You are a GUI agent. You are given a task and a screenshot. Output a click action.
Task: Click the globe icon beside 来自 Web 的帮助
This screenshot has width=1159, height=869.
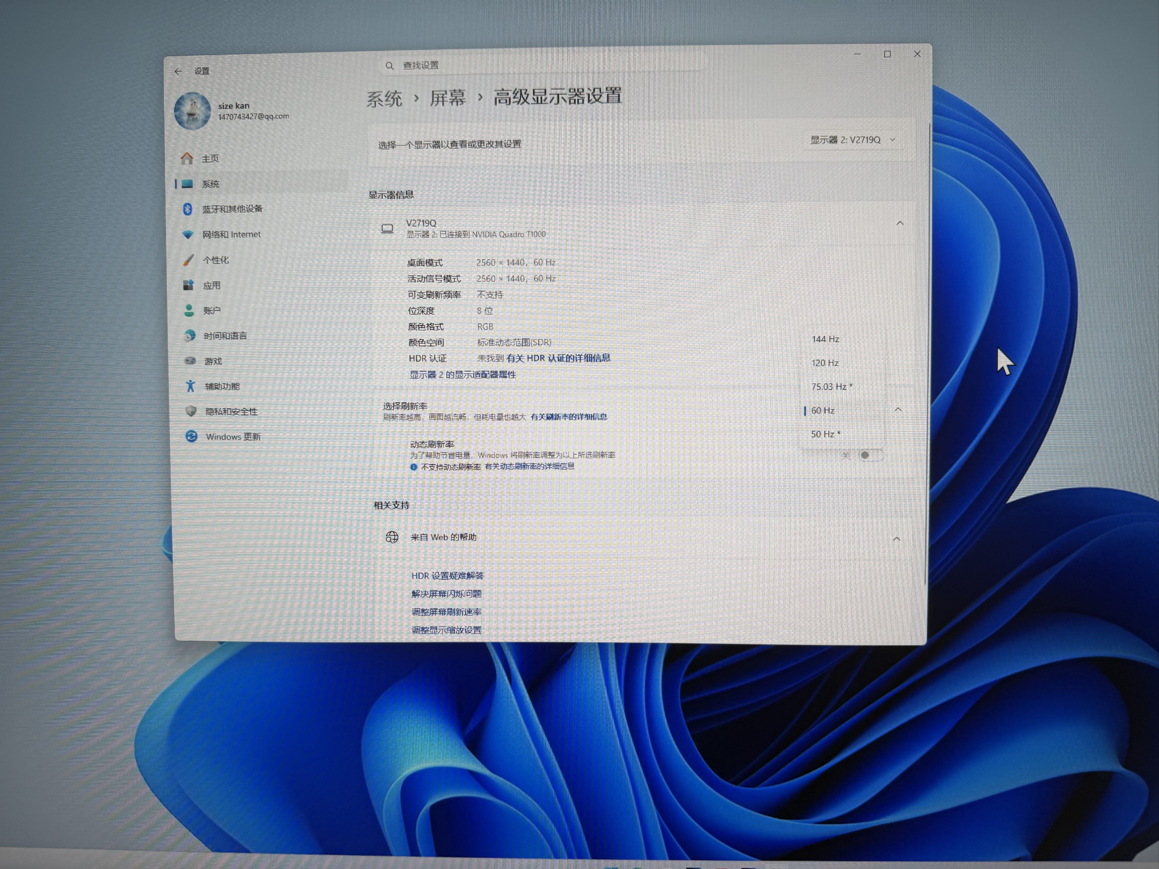(392, 537)
